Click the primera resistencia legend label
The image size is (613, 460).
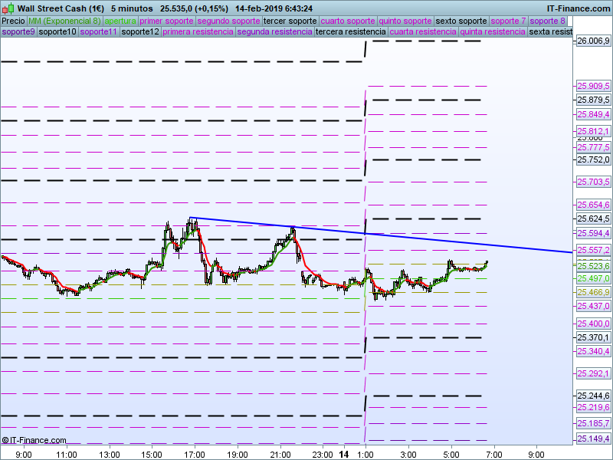pyautogui.click(x=198, y=31)
